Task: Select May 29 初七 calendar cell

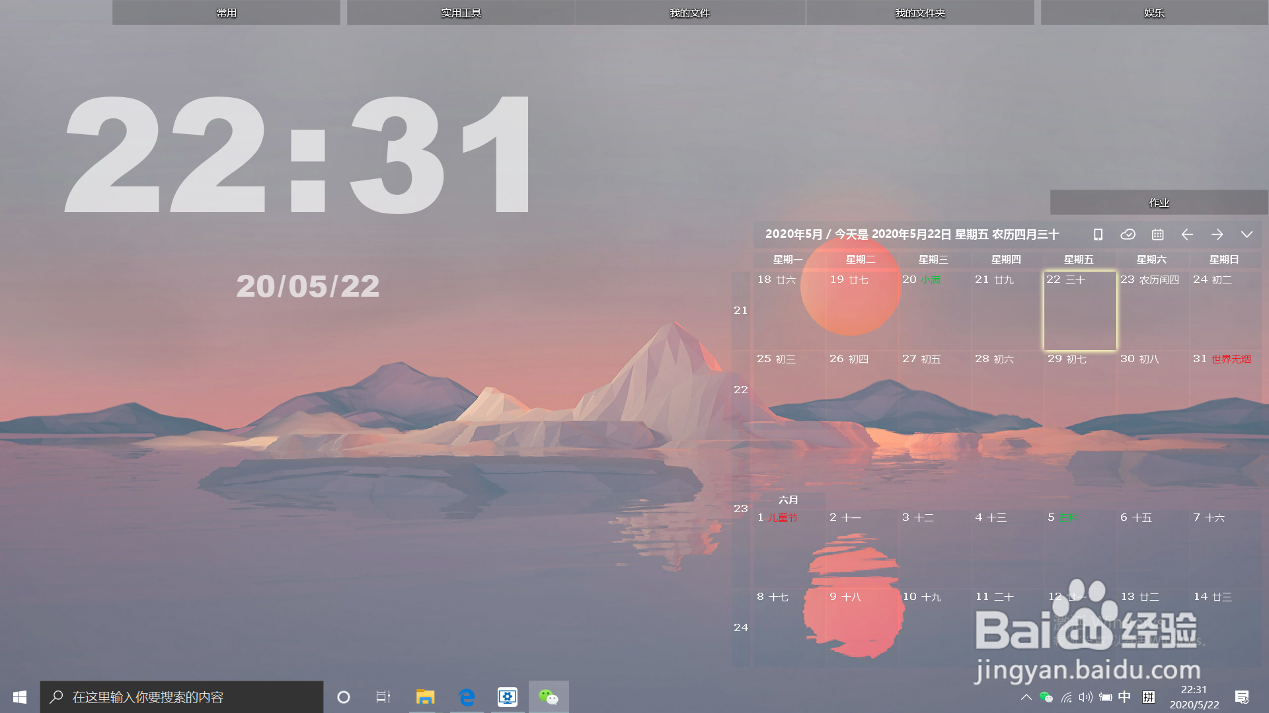Action: (x=1080, y=390)
